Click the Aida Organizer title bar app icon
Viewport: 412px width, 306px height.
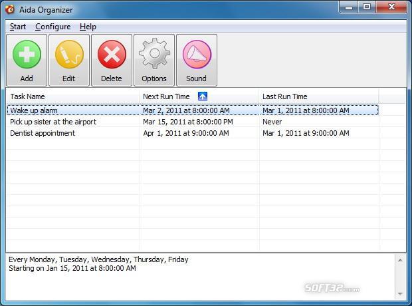coord(10,10)
